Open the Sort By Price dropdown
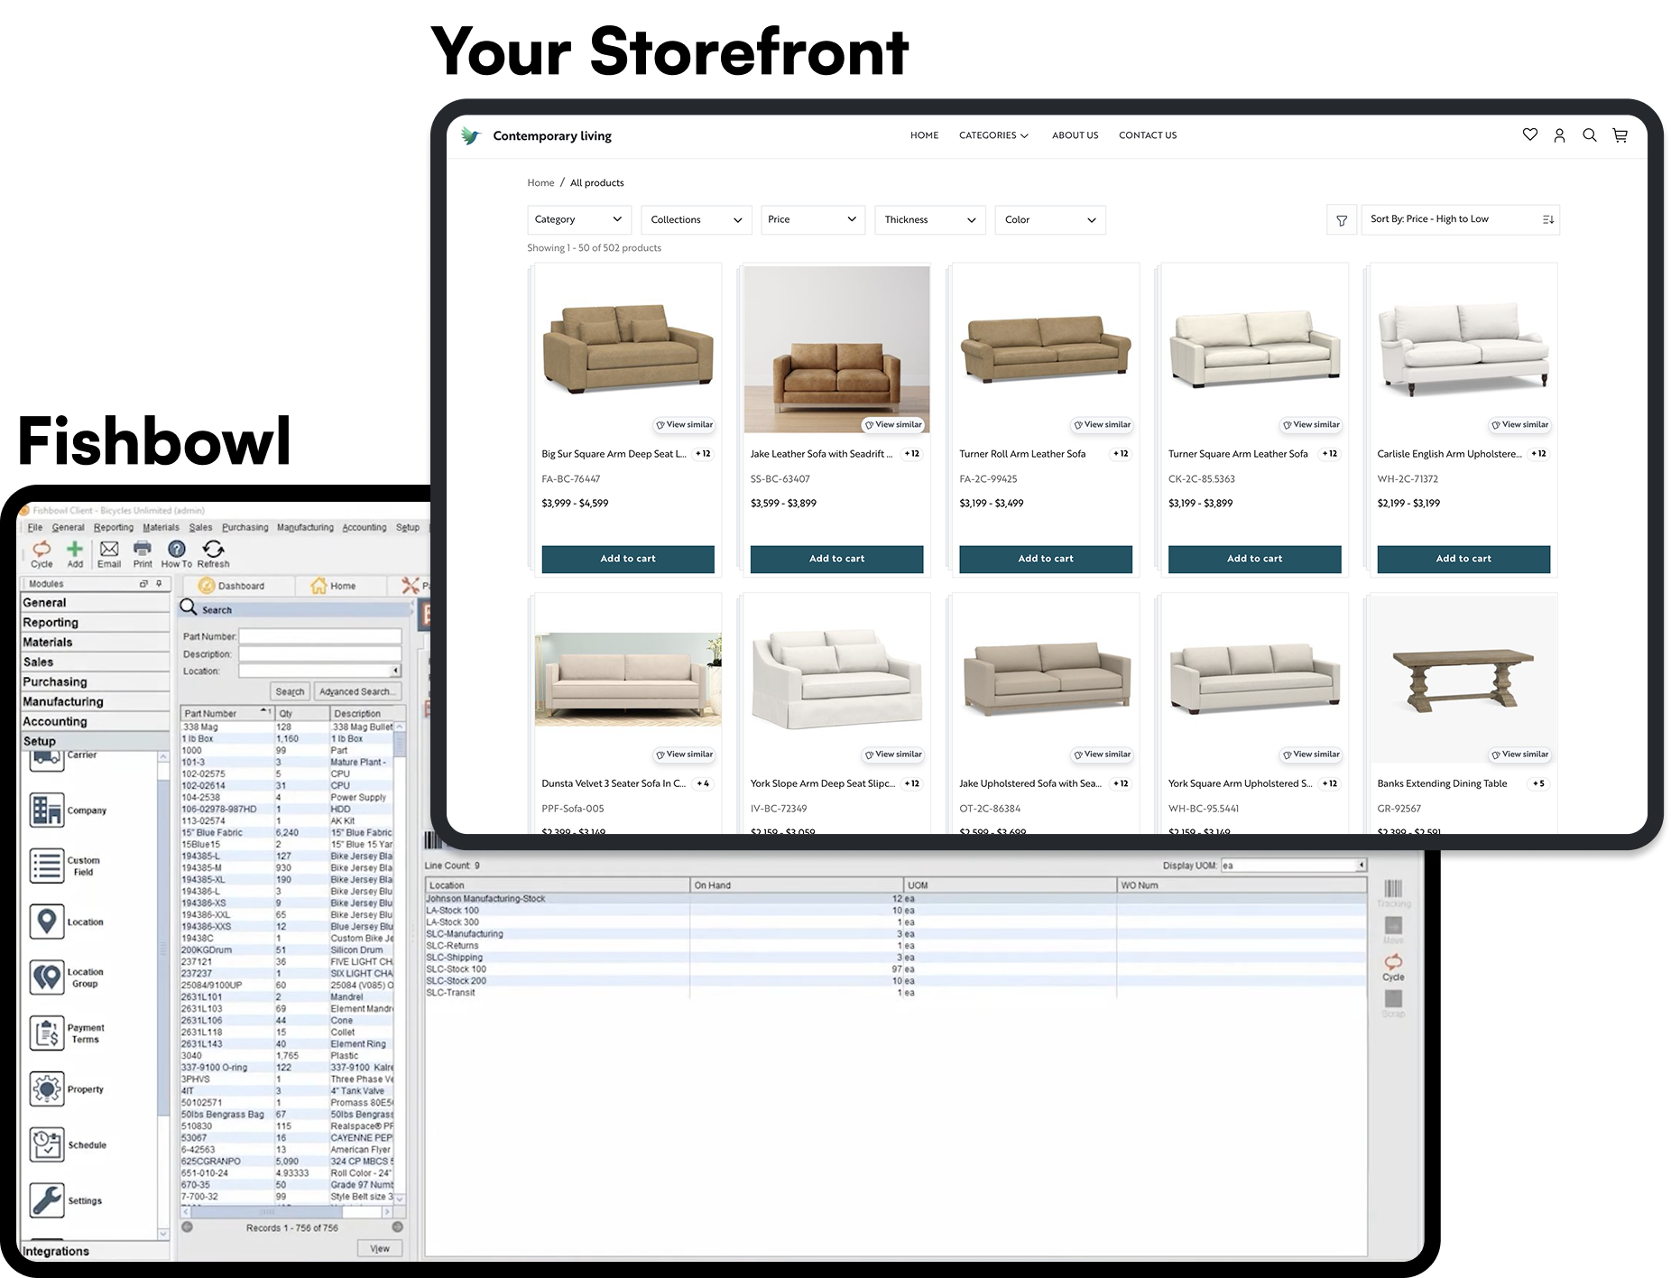Screen dimensions: 1671x1278 tap(1460, 219)
